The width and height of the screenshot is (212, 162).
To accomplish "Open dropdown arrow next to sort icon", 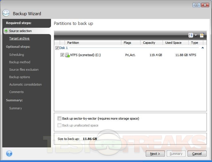I will [196, 35].
